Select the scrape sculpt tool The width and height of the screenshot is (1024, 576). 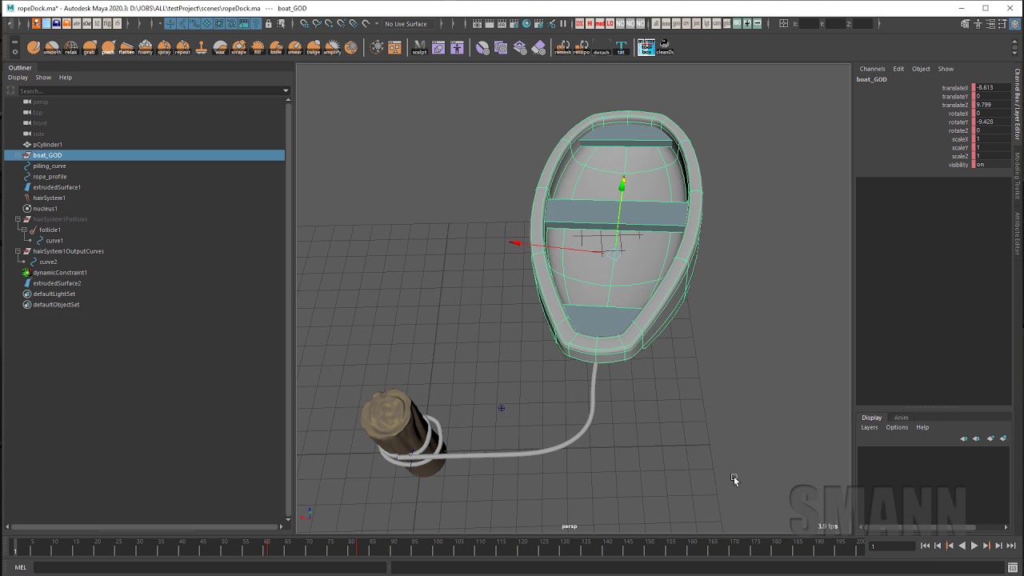[238, 47]
